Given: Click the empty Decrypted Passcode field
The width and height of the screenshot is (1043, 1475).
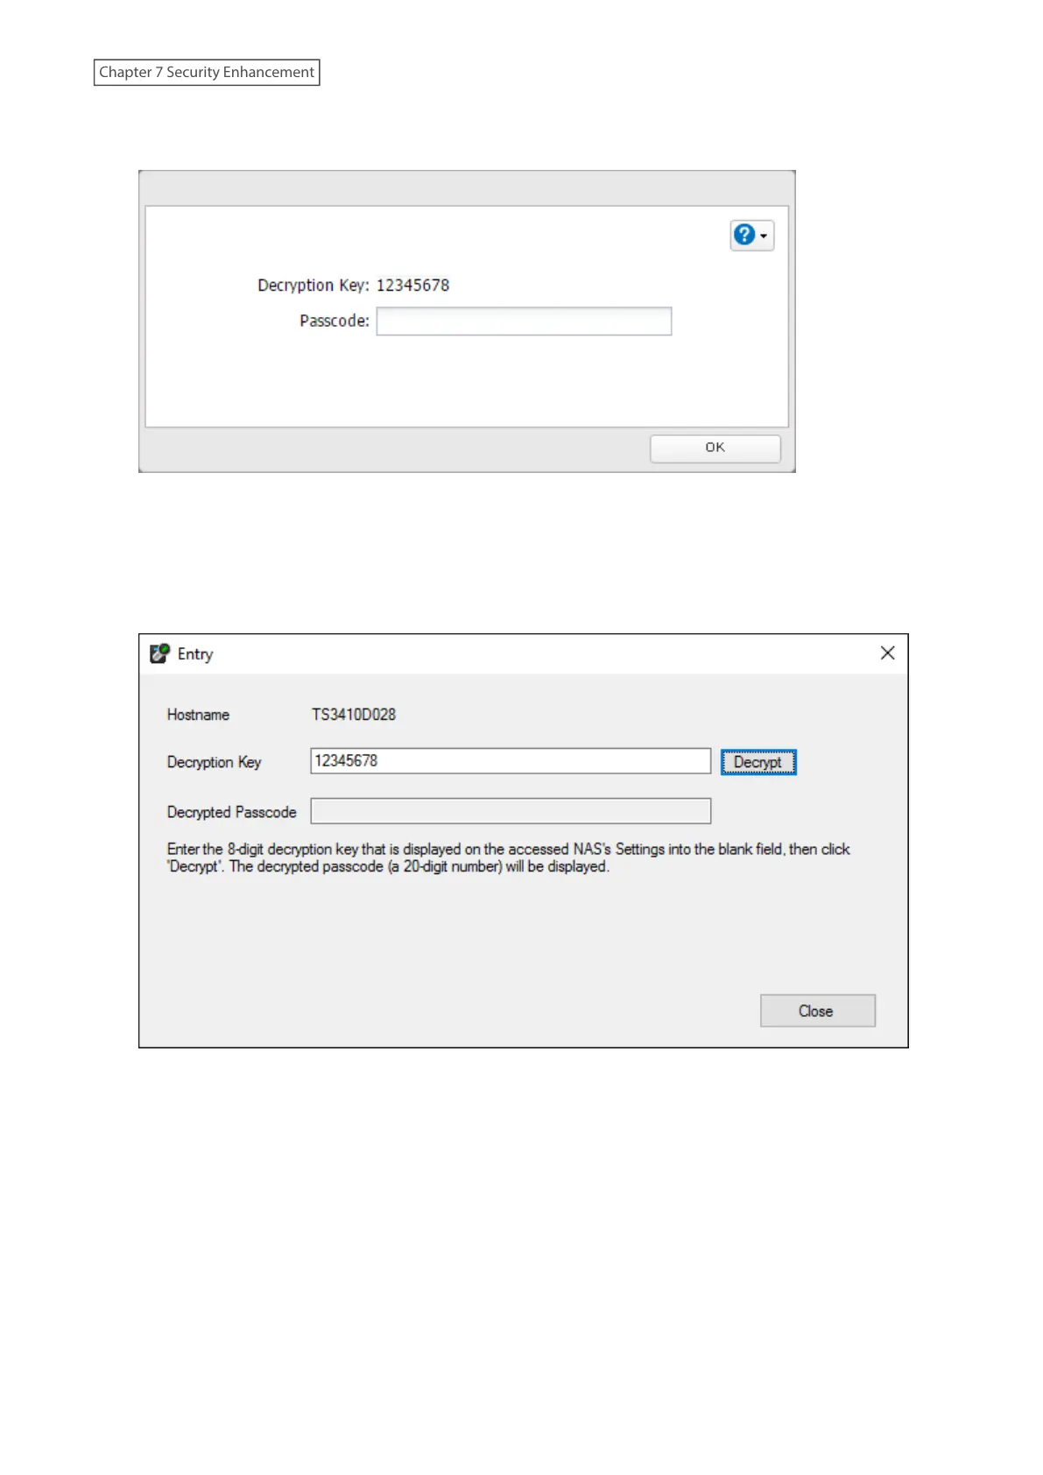Looking at the screenshot, I should (x=511, y=811).
